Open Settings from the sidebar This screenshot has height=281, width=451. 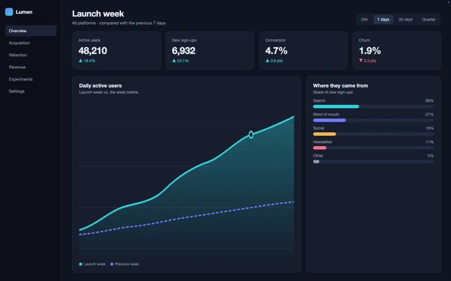tap(31, 91)
